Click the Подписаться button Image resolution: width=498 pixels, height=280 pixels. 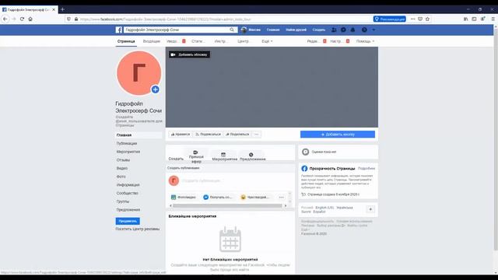[208, 135]
